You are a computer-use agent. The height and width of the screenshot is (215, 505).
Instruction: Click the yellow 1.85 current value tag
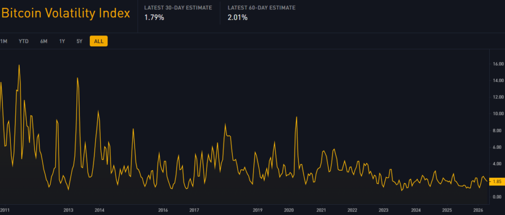pos(497,182)
